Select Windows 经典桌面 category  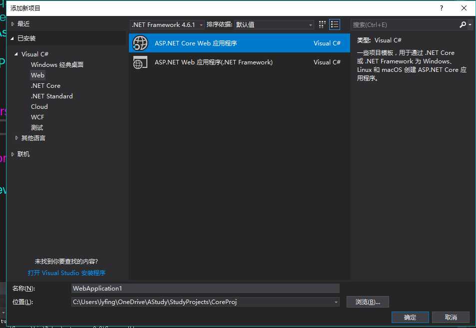57,64
